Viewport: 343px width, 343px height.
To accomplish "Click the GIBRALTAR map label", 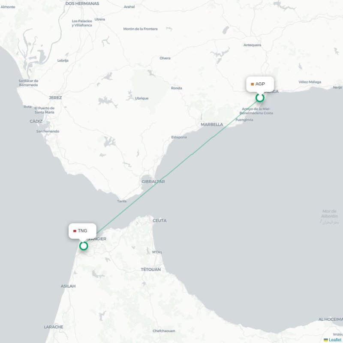I will pos(153,181).
